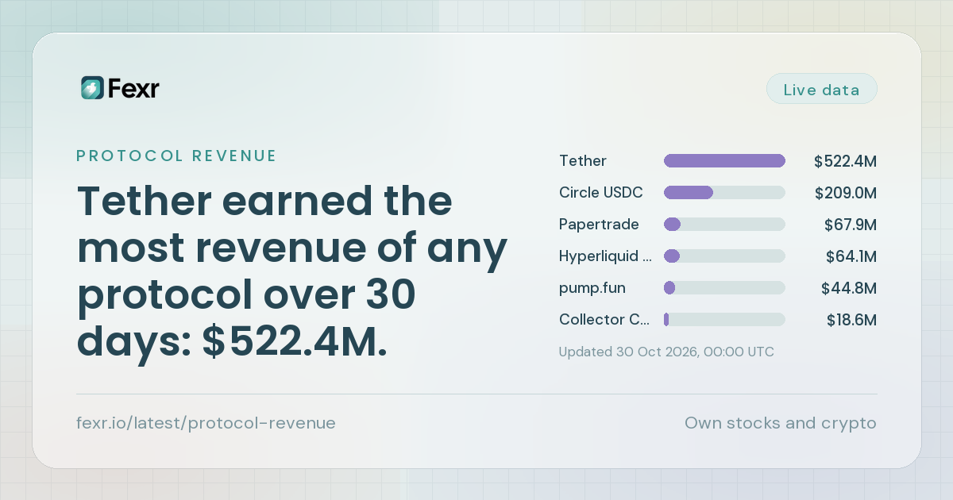Click the $209.0M value

point(846,193)
